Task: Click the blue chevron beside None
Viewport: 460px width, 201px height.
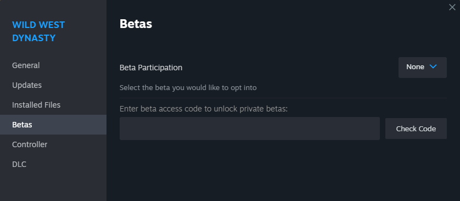Action: click(433, 66)
